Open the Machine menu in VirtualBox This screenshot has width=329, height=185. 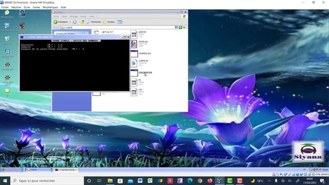[16, 7]
